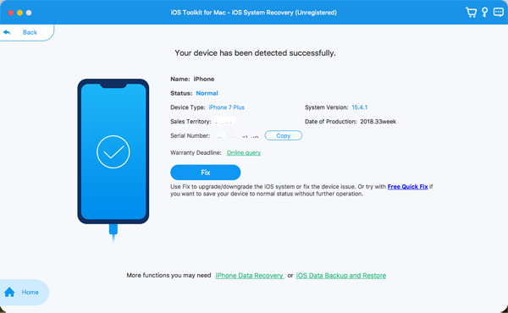Copy the serial number
Viewport: 508px width, 313px height.
(x=283, y=135)
